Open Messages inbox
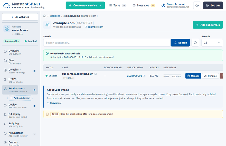The width and height of the screenshot is (226, 146). [144, 5]
